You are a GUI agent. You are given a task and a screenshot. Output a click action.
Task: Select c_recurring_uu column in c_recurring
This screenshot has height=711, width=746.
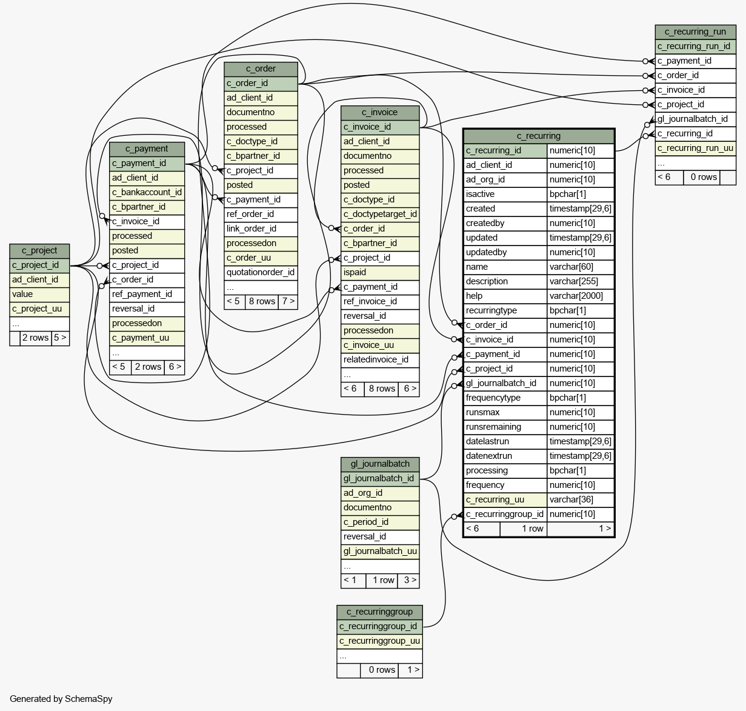click(x=505, y=500)
